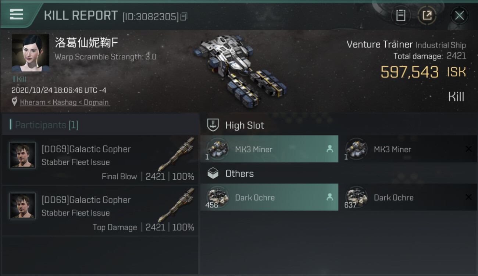Copy the kill report ID

tap(184, 17)
